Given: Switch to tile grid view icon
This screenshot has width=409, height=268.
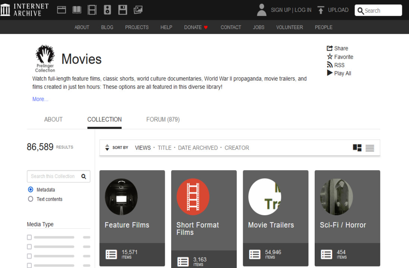Looking at the screenshot, I should pyautogui.click(x=357, y=148).
